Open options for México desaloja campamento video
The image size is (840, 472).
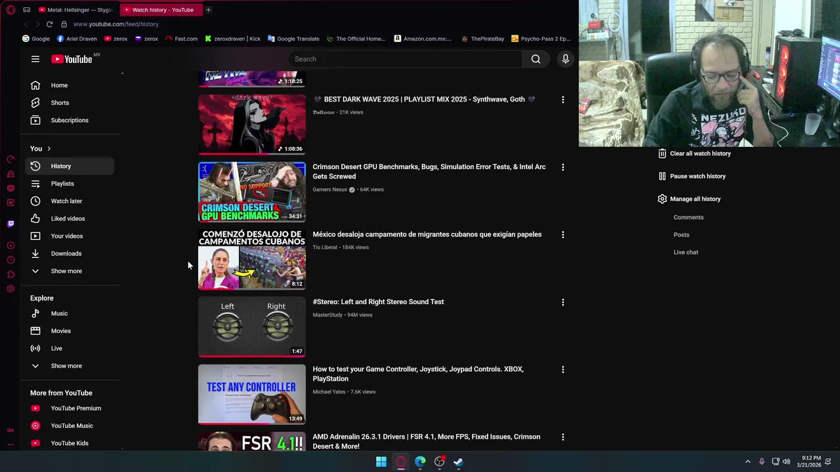[562, 235]
